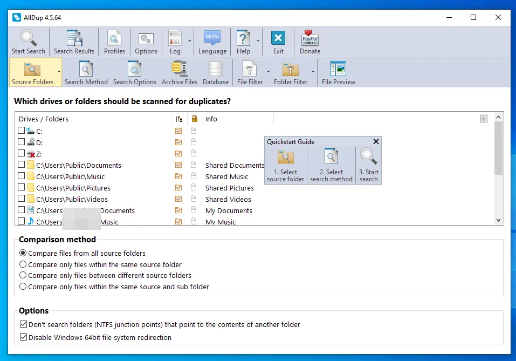
Task: Open the Profiles toolbar button
Action: click(x=114, y=42)
